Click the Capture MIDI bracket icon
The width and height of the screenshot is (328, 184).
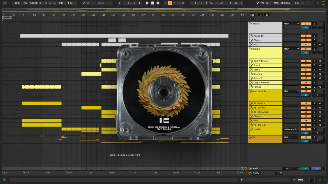(179, 3)
